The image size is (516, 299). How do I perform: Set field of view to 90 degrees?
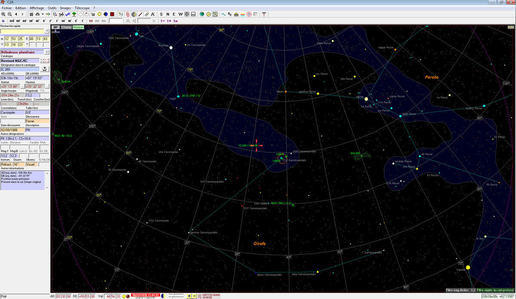[x=18, y=21]
